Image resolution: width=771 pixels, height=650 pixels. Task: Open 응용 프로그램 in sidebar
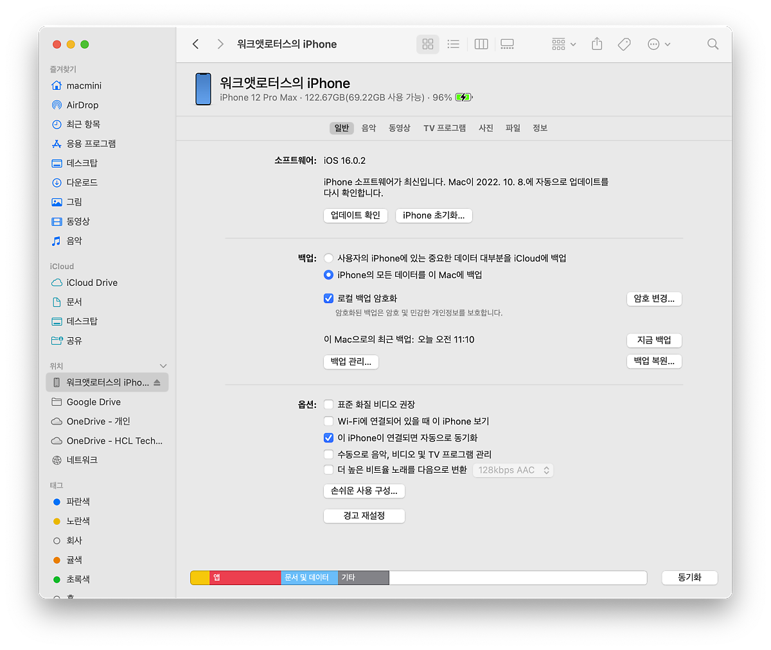click(91, 143)
